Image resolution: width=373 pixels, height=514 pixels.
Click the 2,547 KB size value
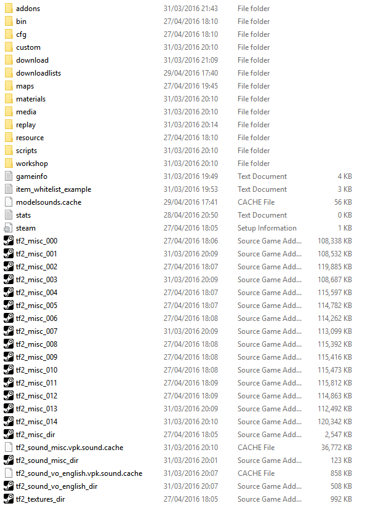point(339,435)
